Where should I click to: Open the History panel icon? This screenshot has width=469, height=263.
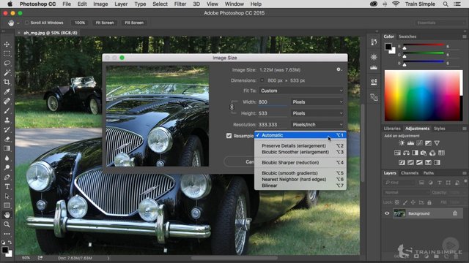coord(374,42)
